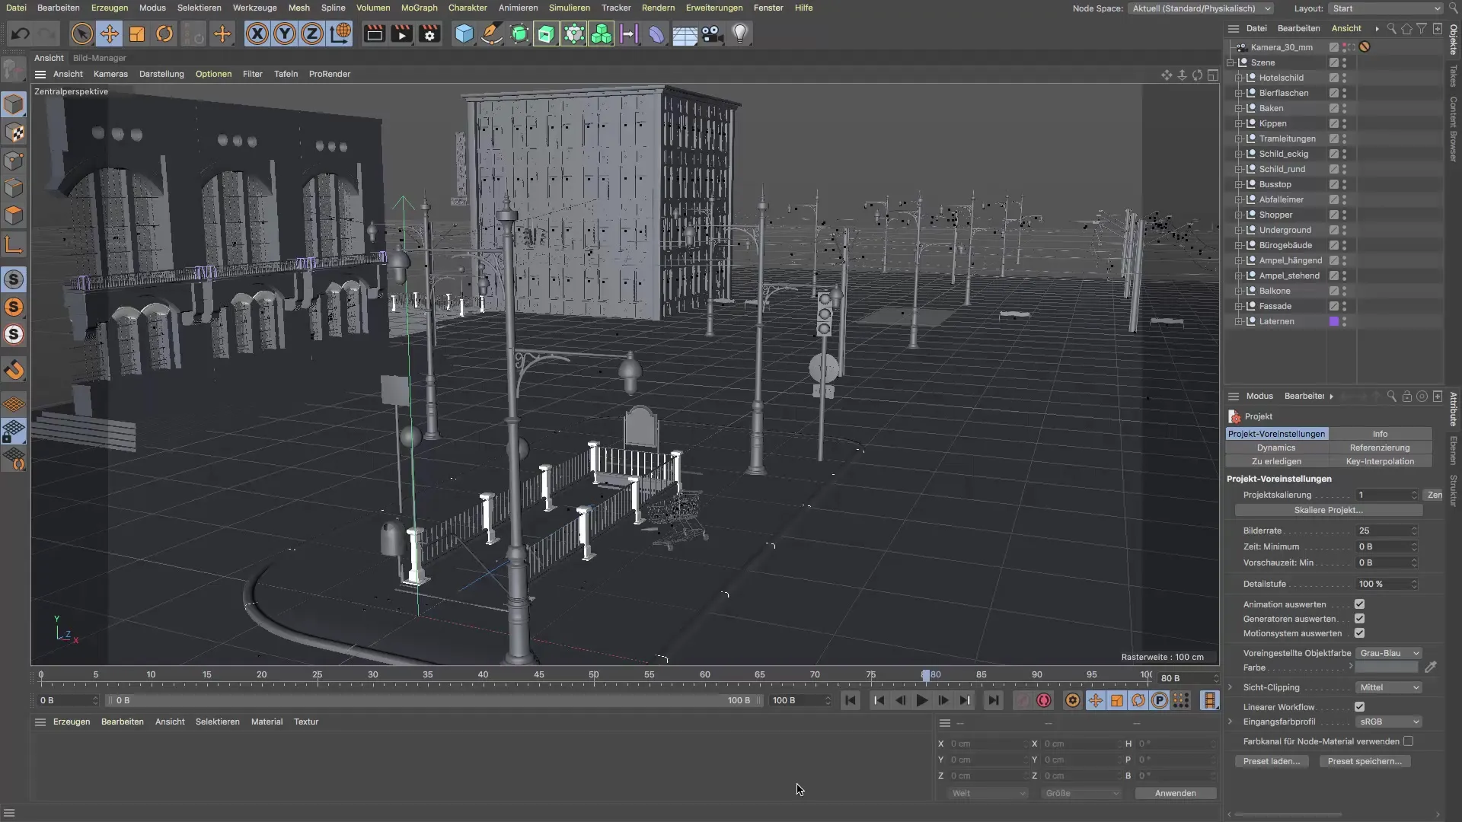Click the viewport maximize toggle icon

(1213, 75)
